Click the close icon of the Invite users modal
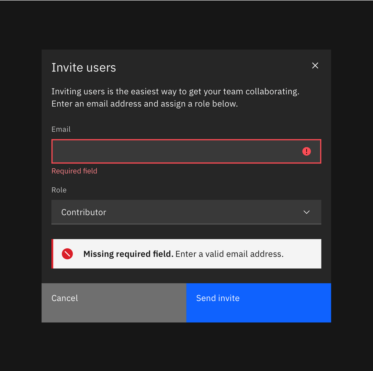 point(315,65)
